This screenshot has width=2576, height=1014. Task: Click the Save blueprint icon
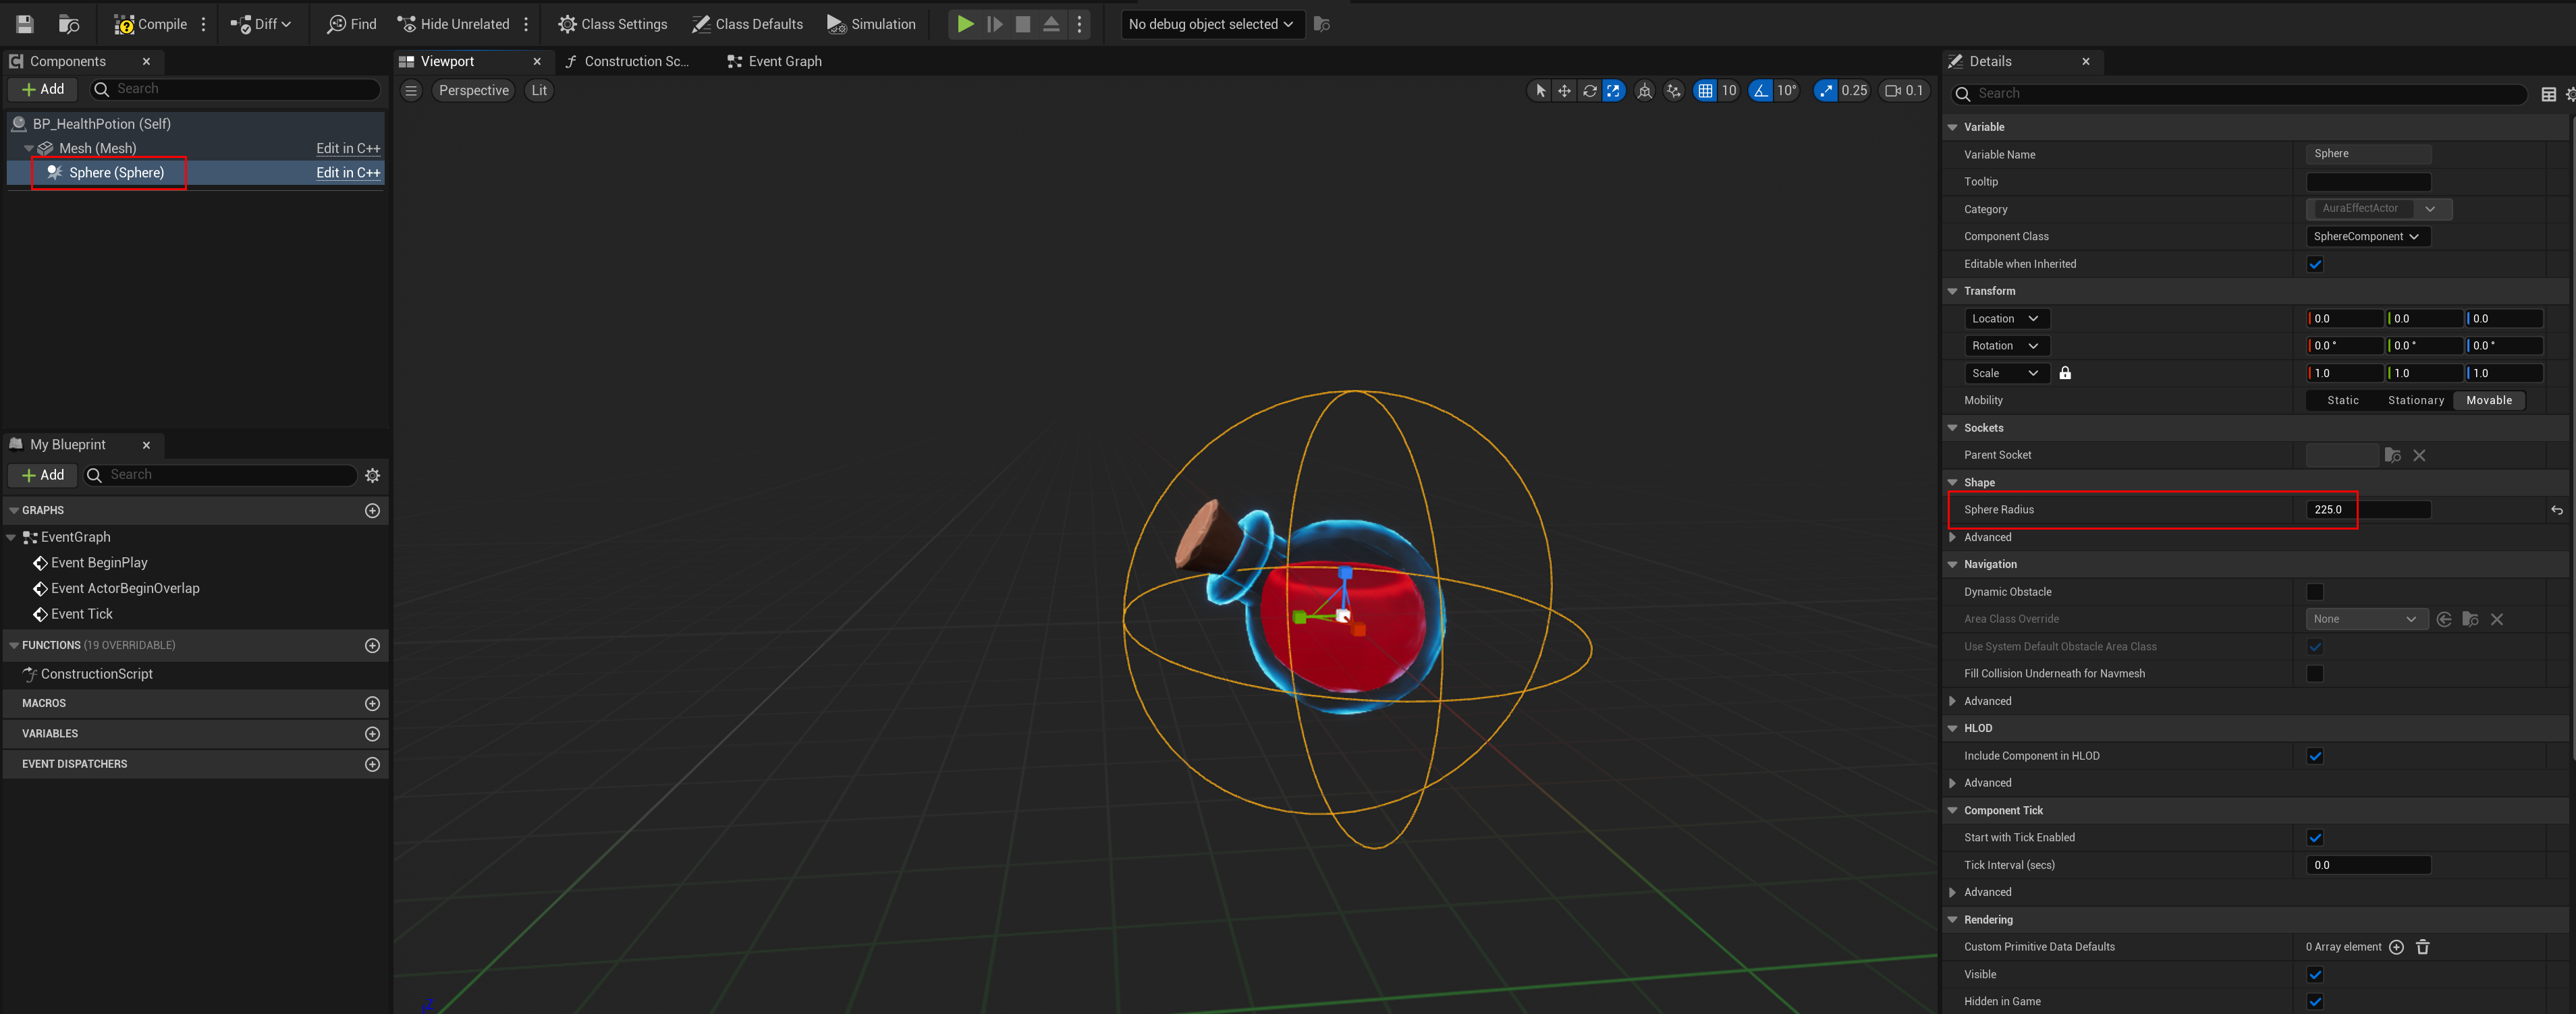point(25,24)
